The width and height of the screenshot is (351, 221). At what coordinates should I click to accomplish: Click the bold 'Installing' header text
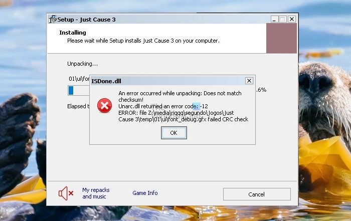[x=73, y=33]
